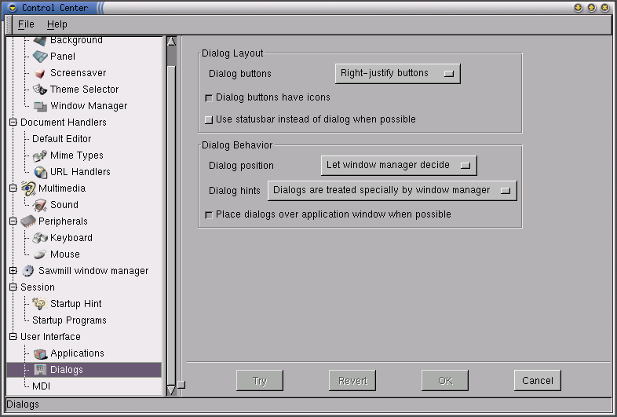This screenshot has height=417, width=617.
Task: Toggle Place dialogs over application window
Action: pos(209,214)
